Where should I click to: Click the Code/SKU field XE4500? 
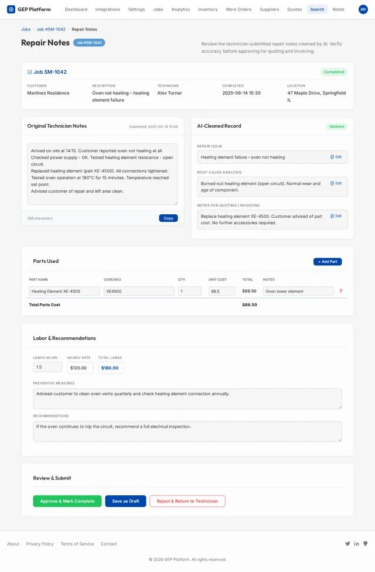point(139,291)
